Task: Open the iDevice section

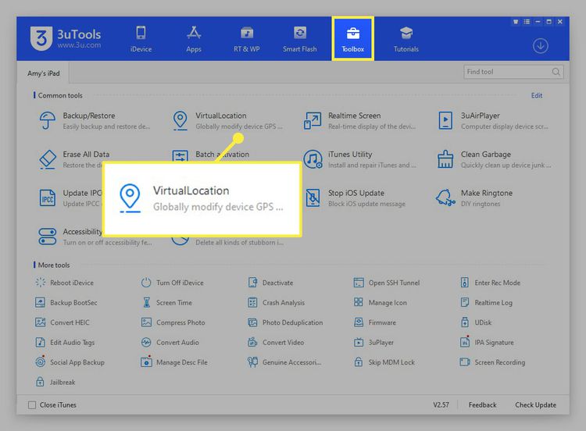Action: tap(141, 39)
